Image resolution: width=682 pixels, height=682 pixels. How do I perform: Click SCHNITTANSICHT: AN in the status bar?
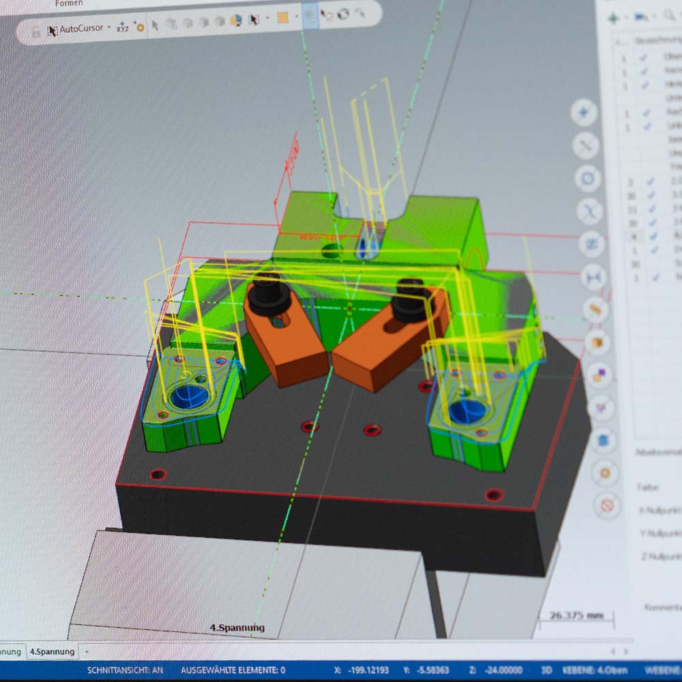click(126, 670)
